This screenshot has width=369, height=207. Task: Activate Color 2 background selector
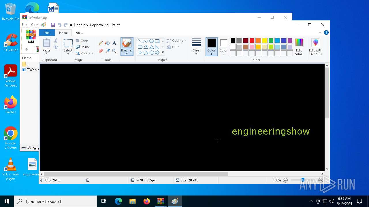pos(223,47)
